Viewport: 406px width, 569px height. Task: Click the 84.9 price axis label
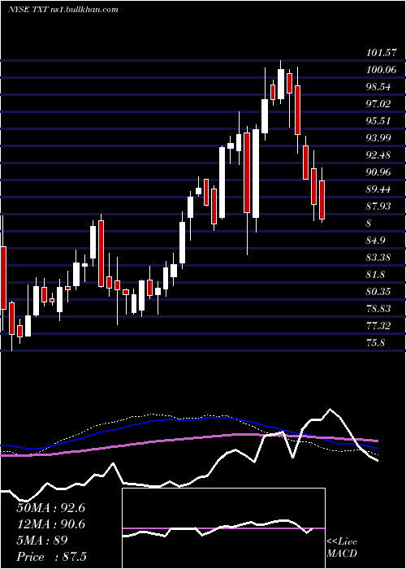[375, 241]
